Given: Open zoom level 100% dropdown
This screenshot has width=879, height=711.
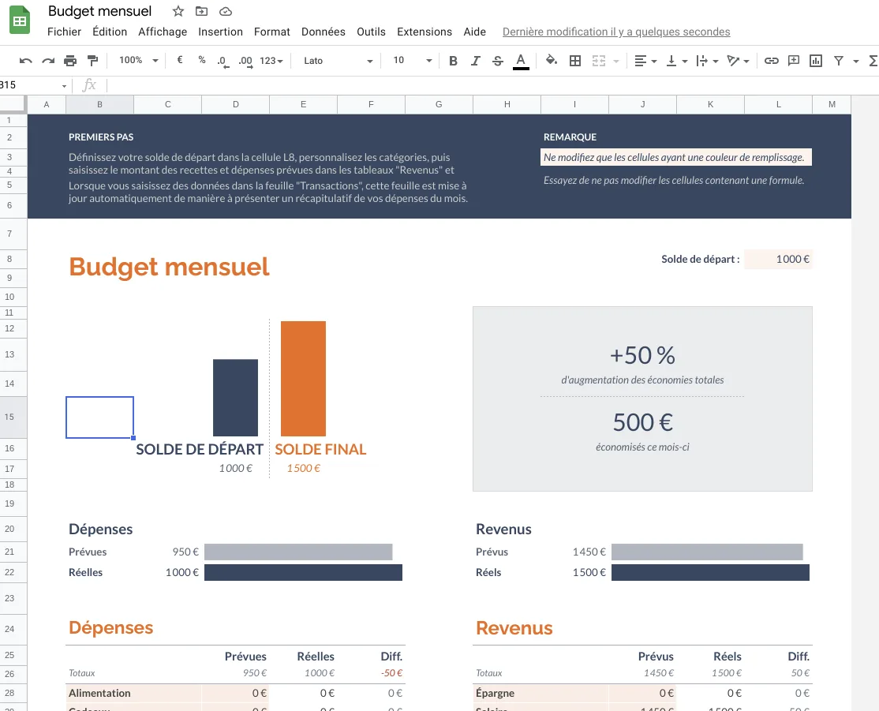Looking at the screenshot, I should click(138, 60).
